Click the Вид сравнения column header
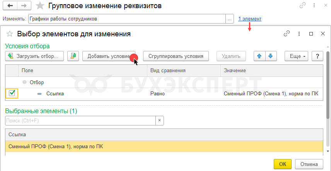 [x=184, y=71]
